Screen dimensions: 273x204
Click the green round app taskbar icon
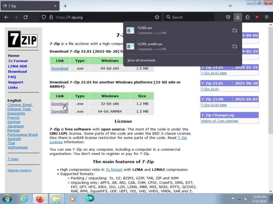[90, 199]
